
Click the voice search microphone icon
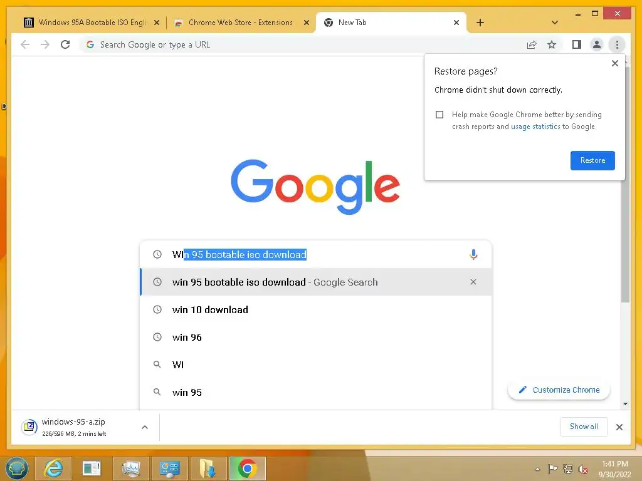coord(473,254)
